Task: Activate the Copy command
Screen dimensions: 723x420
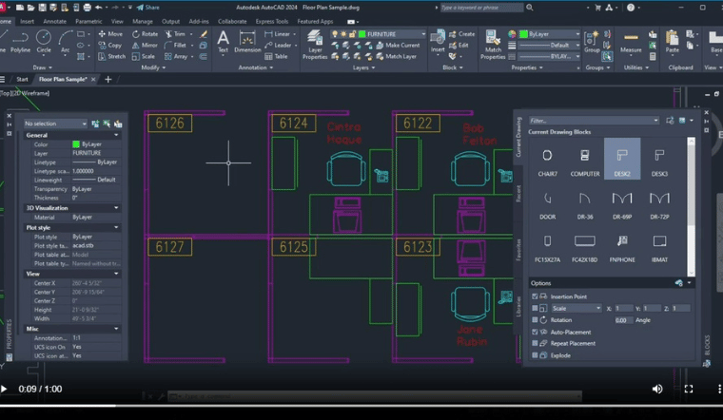Action: (x=109, y=45)
